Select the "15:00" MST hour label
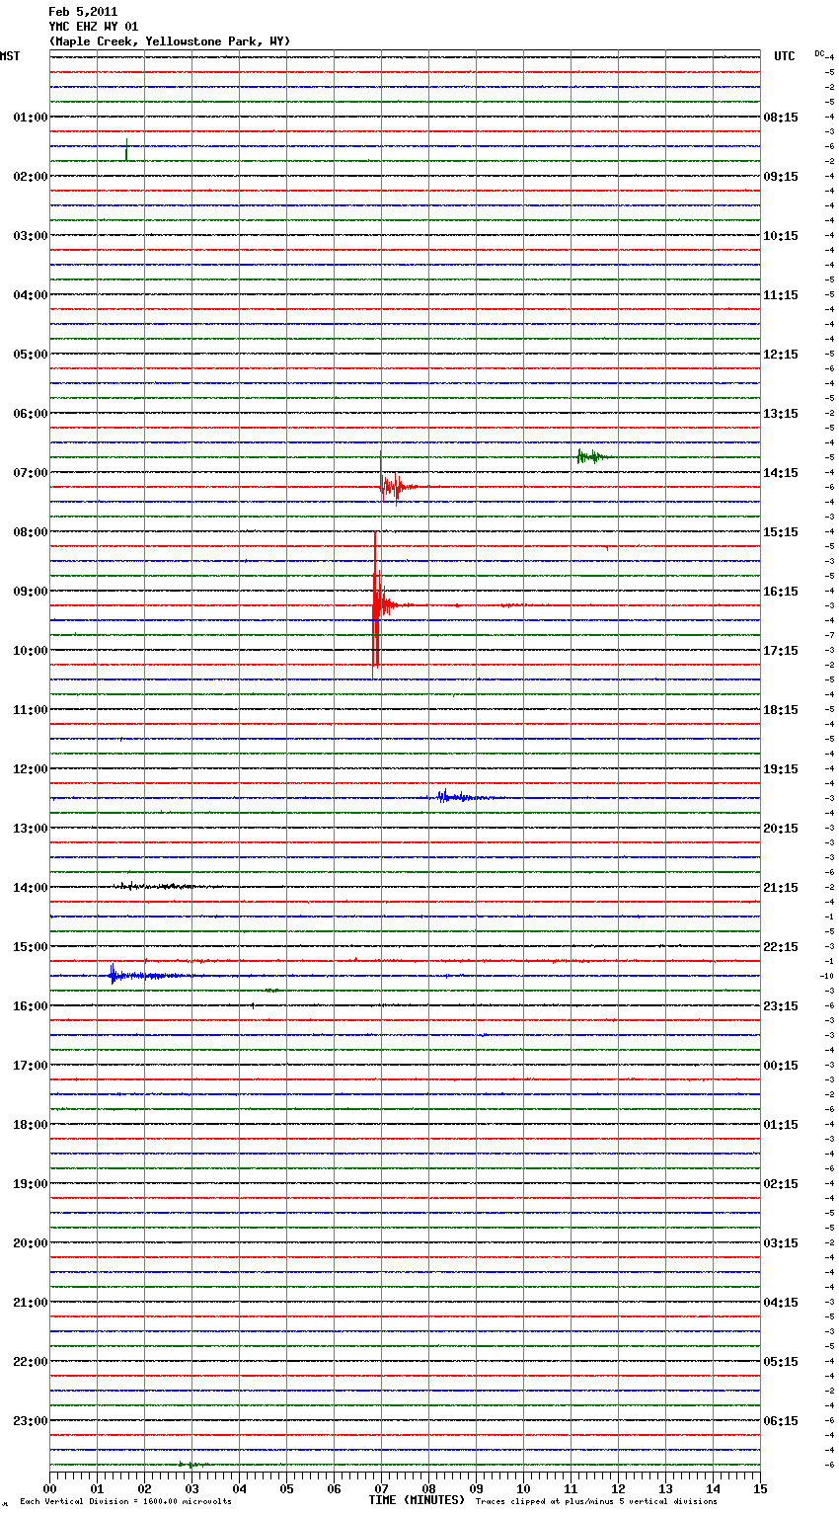 click(30, 947)
